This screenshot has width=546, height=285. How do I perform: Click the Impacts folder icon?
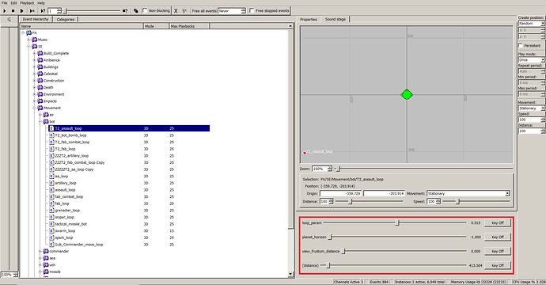pos(40,101)
